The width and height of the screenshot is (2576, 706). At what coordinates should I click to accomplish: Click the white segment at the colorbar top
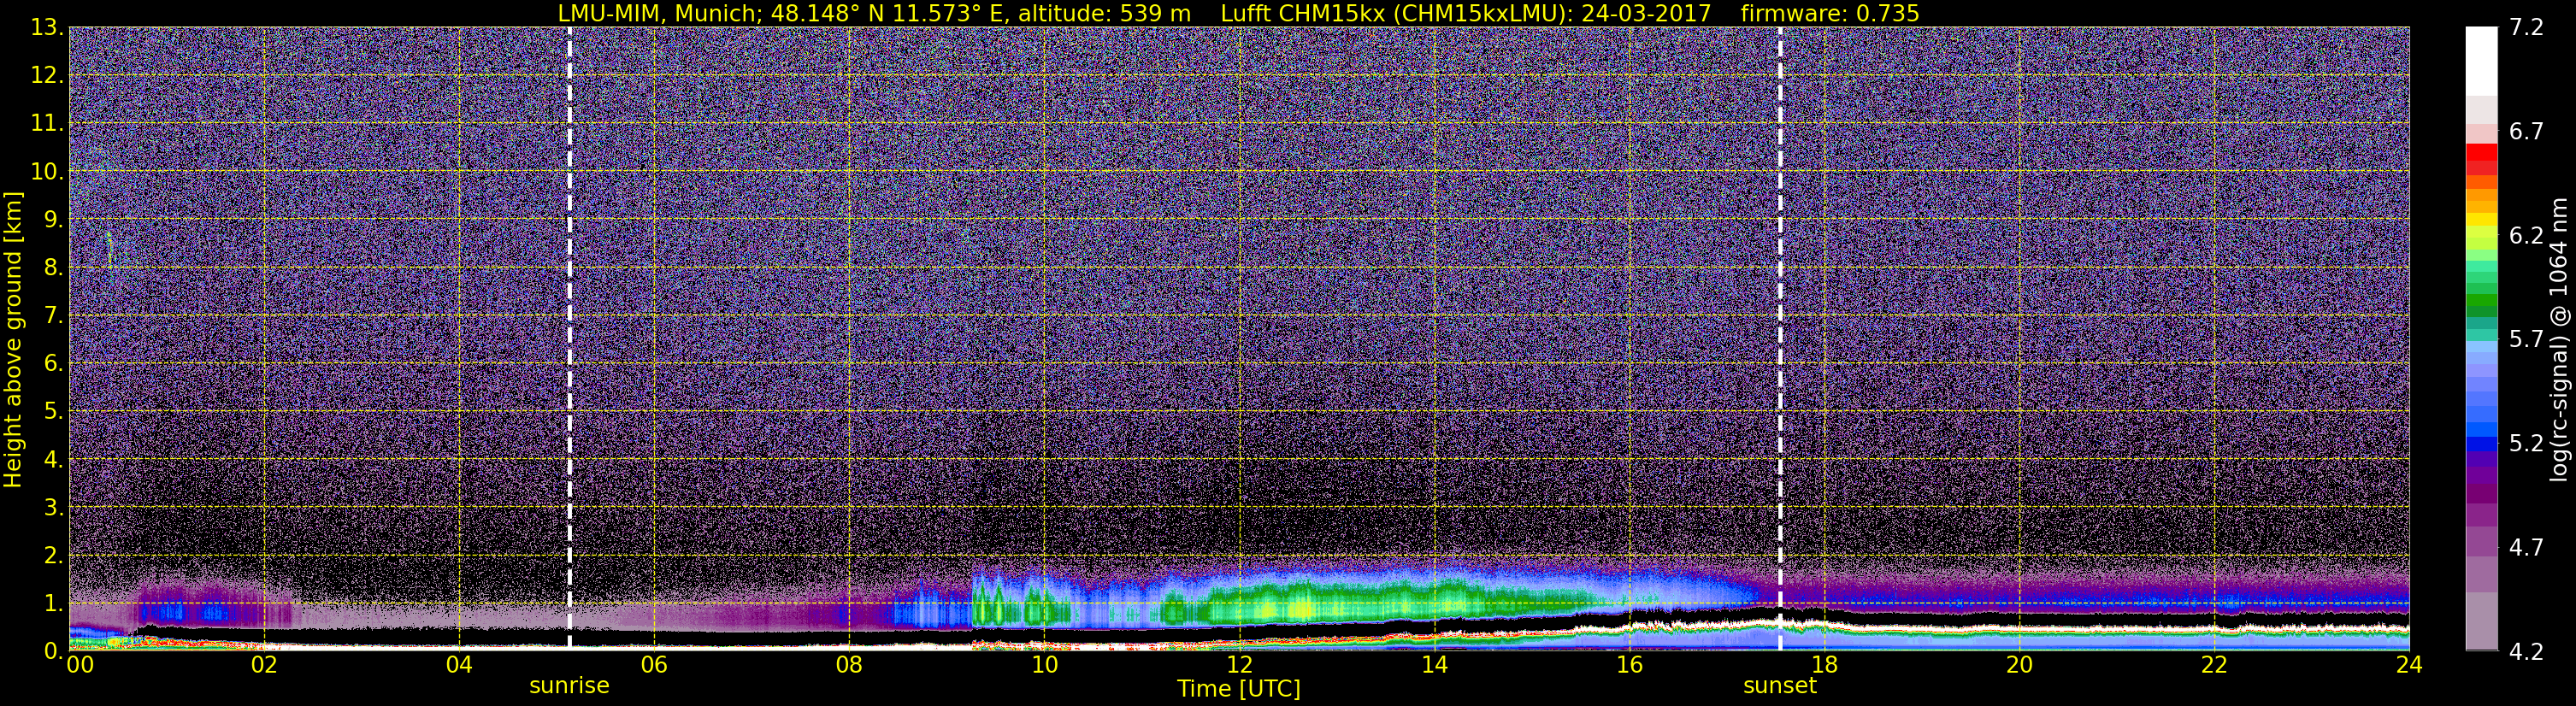pos(2481,60)
